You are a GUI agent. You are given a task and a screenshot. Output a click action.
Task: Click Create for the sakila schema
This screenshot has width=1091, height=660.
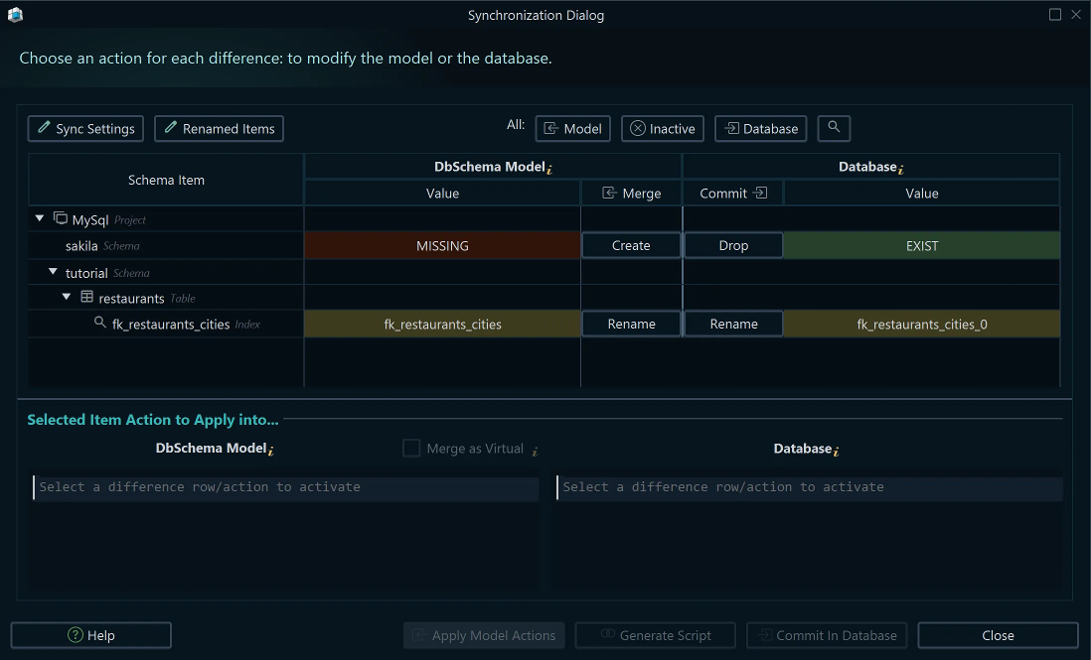pos(631,245)
